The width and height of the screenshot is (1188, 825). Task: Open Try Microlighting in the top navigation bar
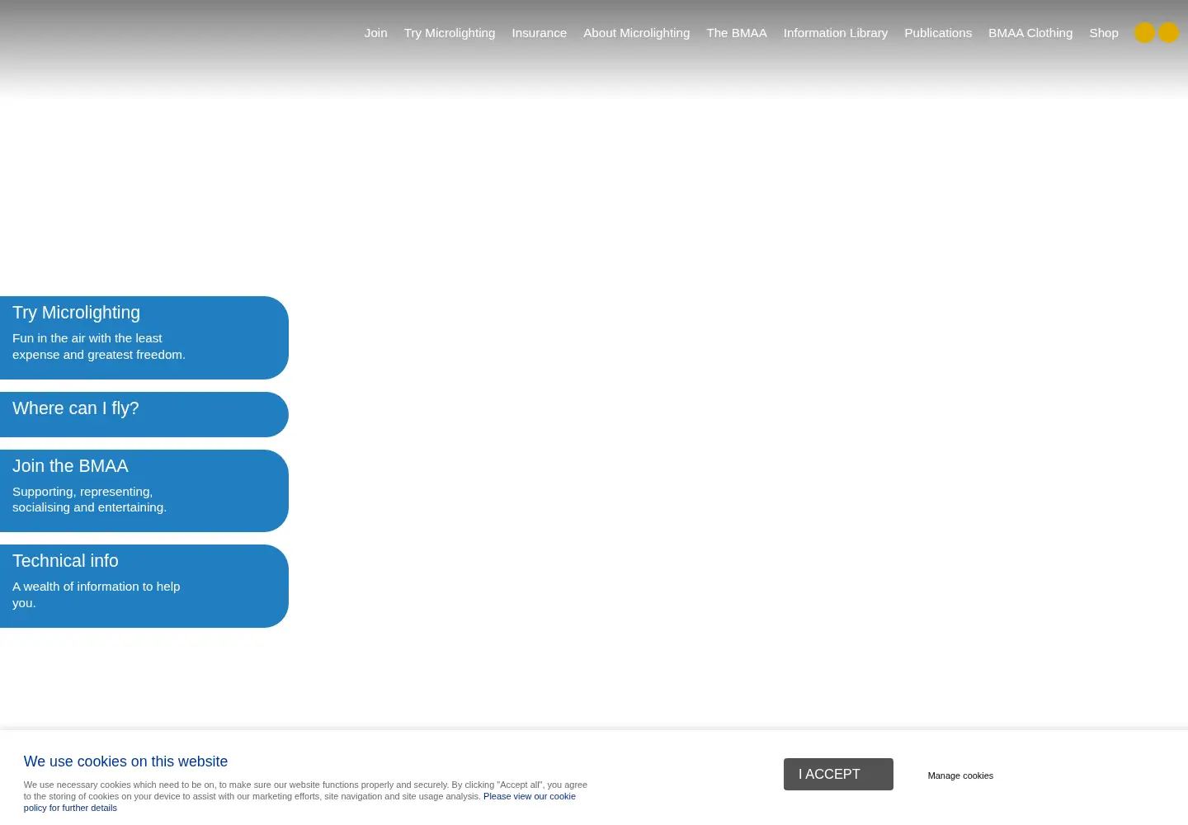(450, 33)
